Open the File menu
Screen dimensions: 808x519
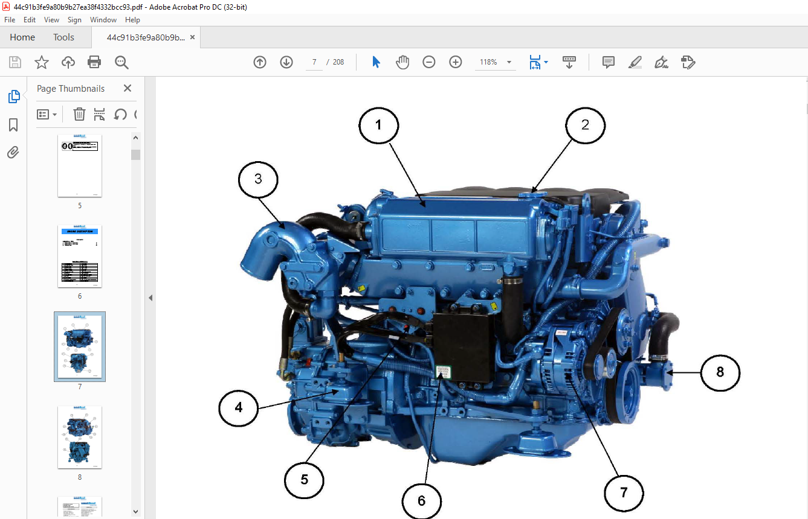point(10,20)
